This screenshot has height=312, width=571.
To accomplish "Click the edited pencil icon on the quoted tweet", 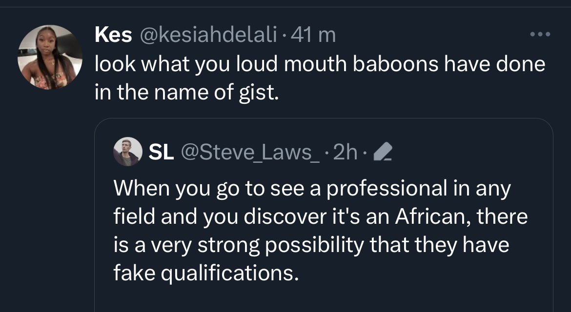I will pyautogui.click(x=383, y=154).
